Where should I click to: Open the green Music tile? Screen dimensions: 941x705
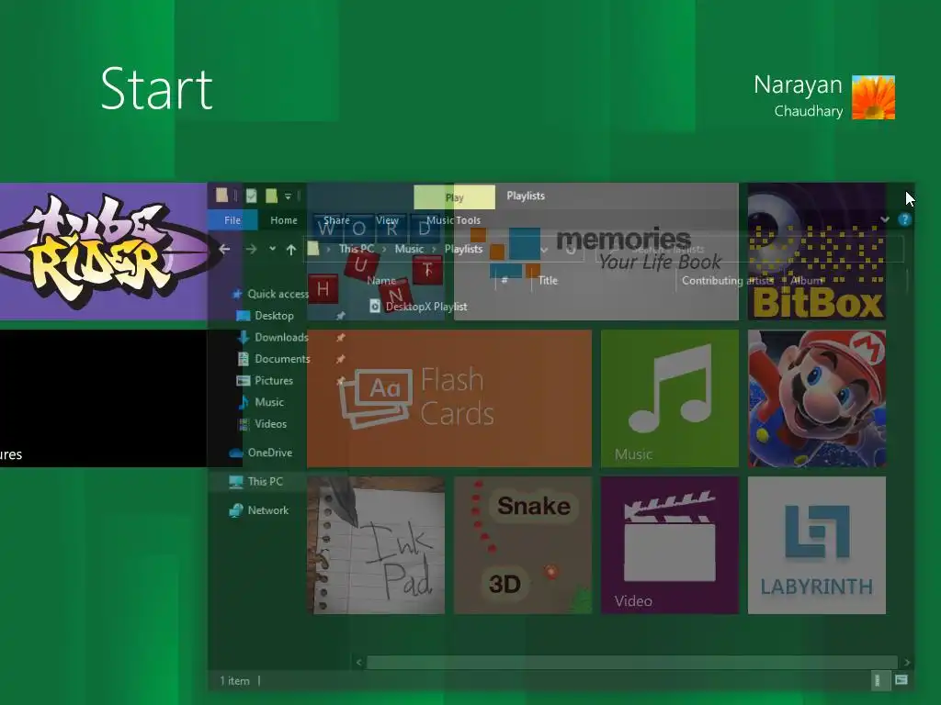670,398
